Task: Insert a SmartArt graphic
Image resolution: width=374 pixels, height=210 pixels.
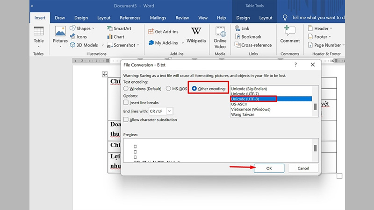Action: [119, 28]
